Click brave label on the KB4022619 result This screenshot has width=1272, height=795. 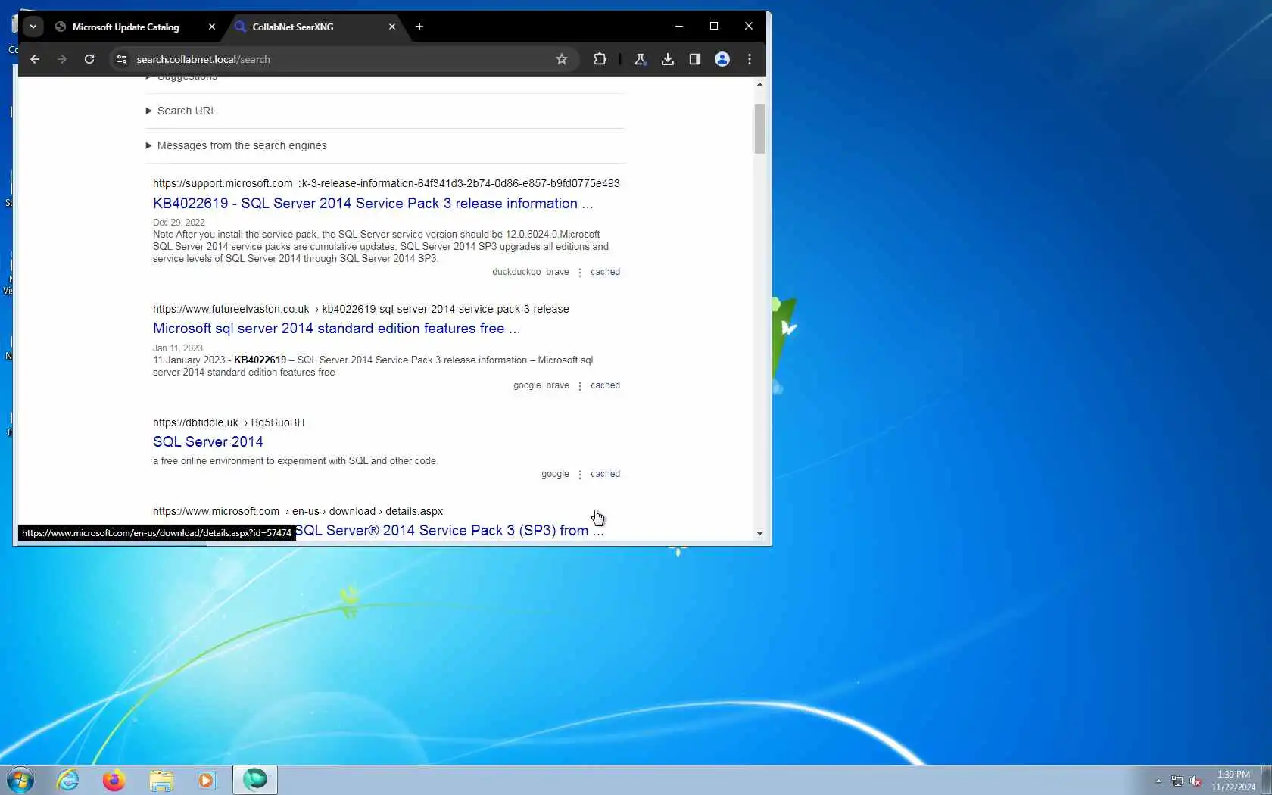[x=557, y=272]
